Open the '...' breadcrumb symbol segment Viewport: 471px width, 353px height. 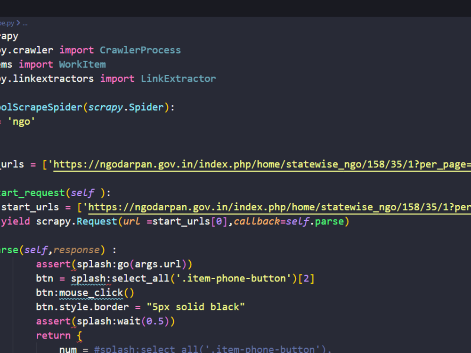pyautogui.click(x=25, y=24)
